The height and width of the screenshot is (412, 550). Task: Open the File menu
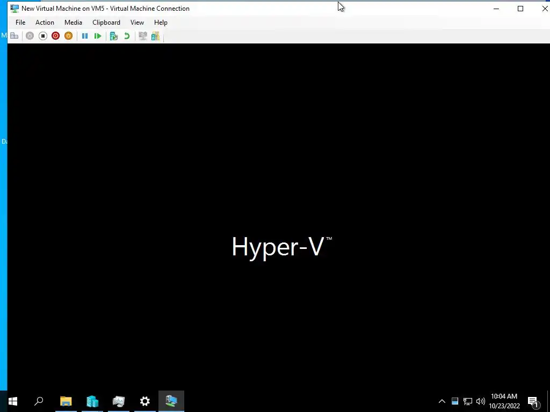[x=20, y=23]
